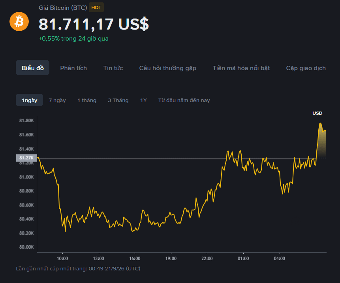Click the 80.40K y-axis label

26,219
